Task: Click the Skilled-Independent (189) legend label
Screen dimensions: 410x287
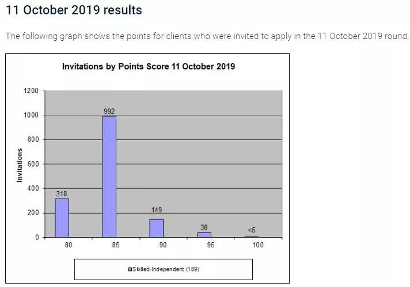Action: [x=166, y=269]
